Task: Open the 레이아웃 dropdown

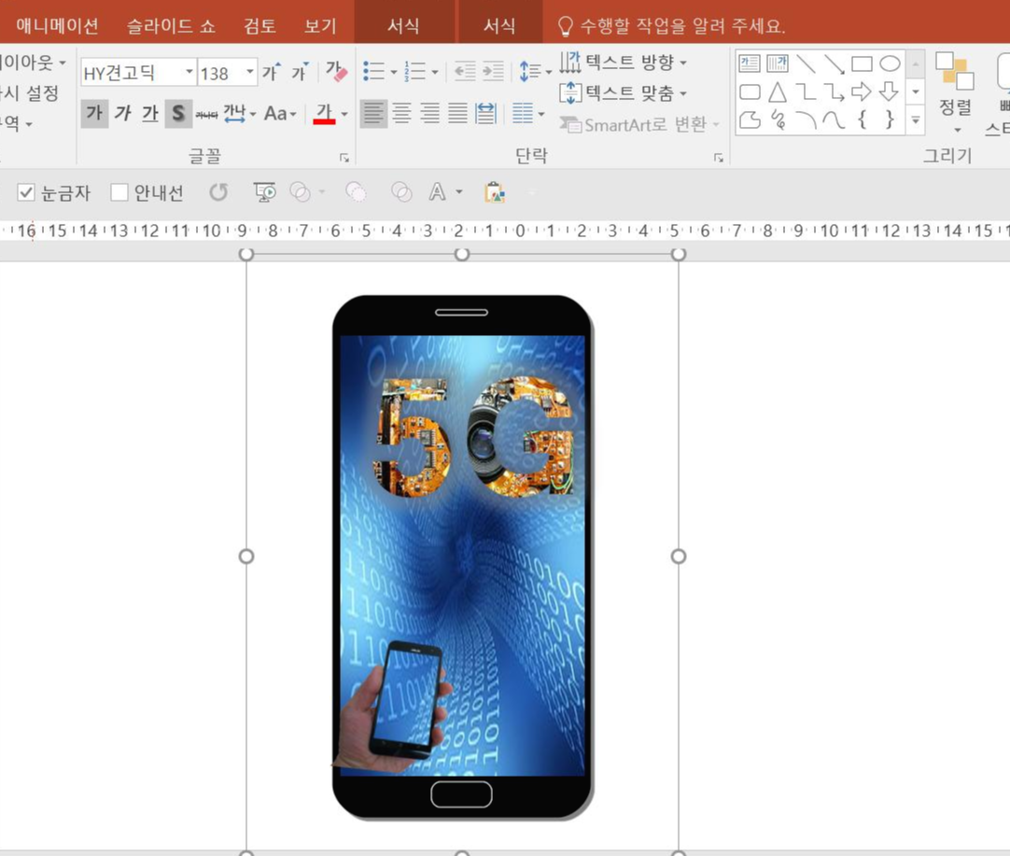Action: point(34,62)
